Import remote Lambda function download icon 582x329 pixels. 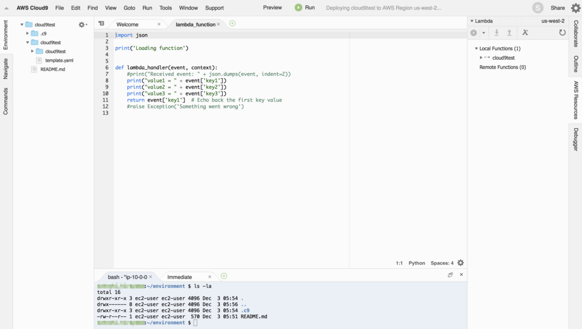pos(497,32)
